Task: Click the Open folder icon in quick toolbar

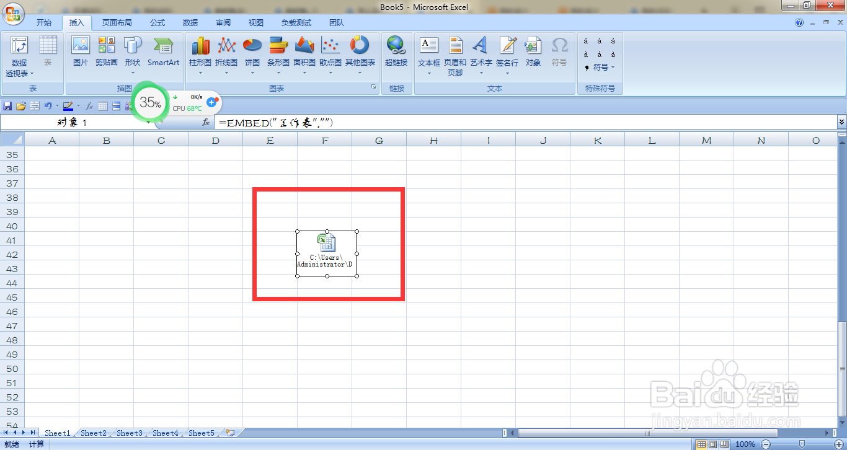Action: [x=21, y=106]
